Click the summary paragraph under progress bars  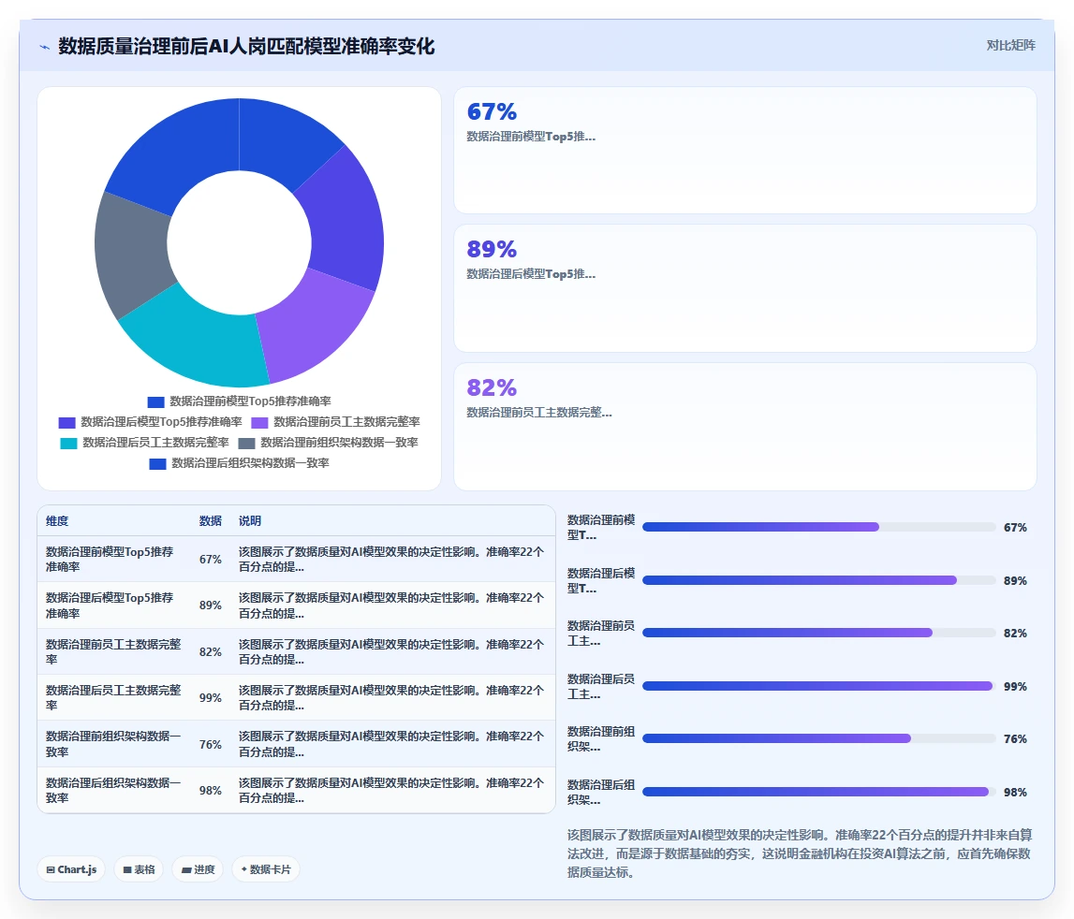pyautogui.click(x=800, y=853)
